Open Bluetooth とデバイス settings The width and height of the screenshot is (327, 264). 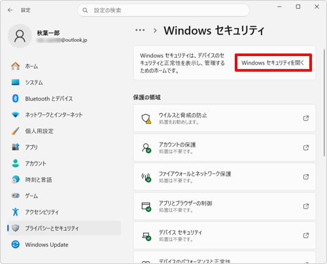(64, 98)
